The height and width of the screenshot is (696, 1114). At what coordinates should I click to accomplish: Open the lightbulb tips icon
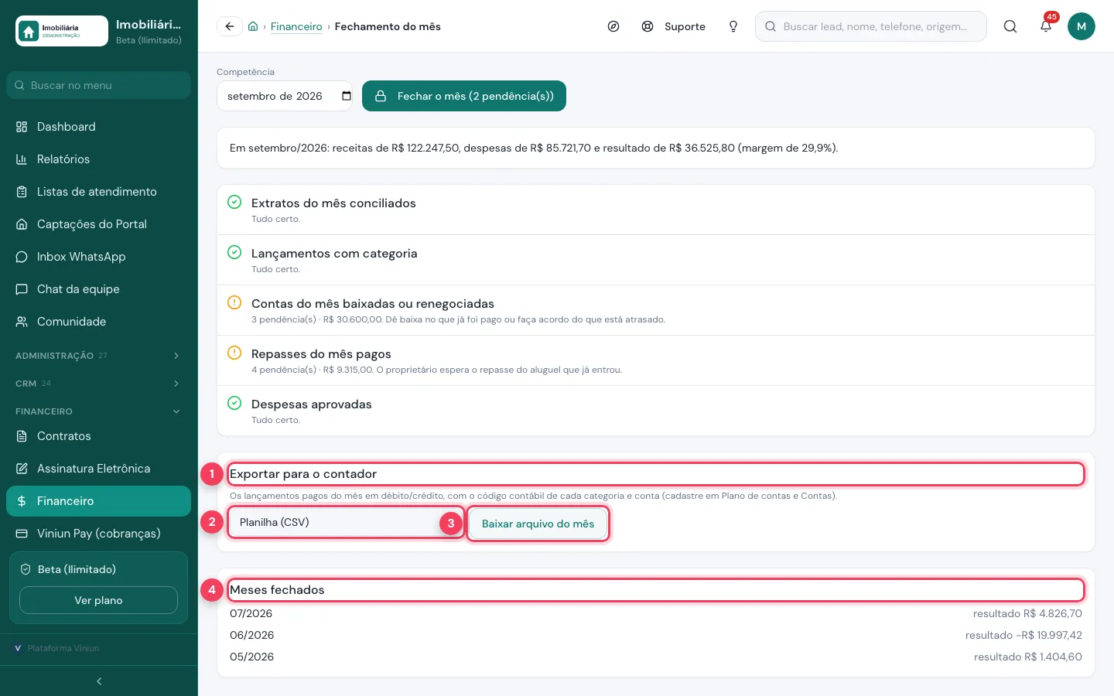[x=733, y=26]
